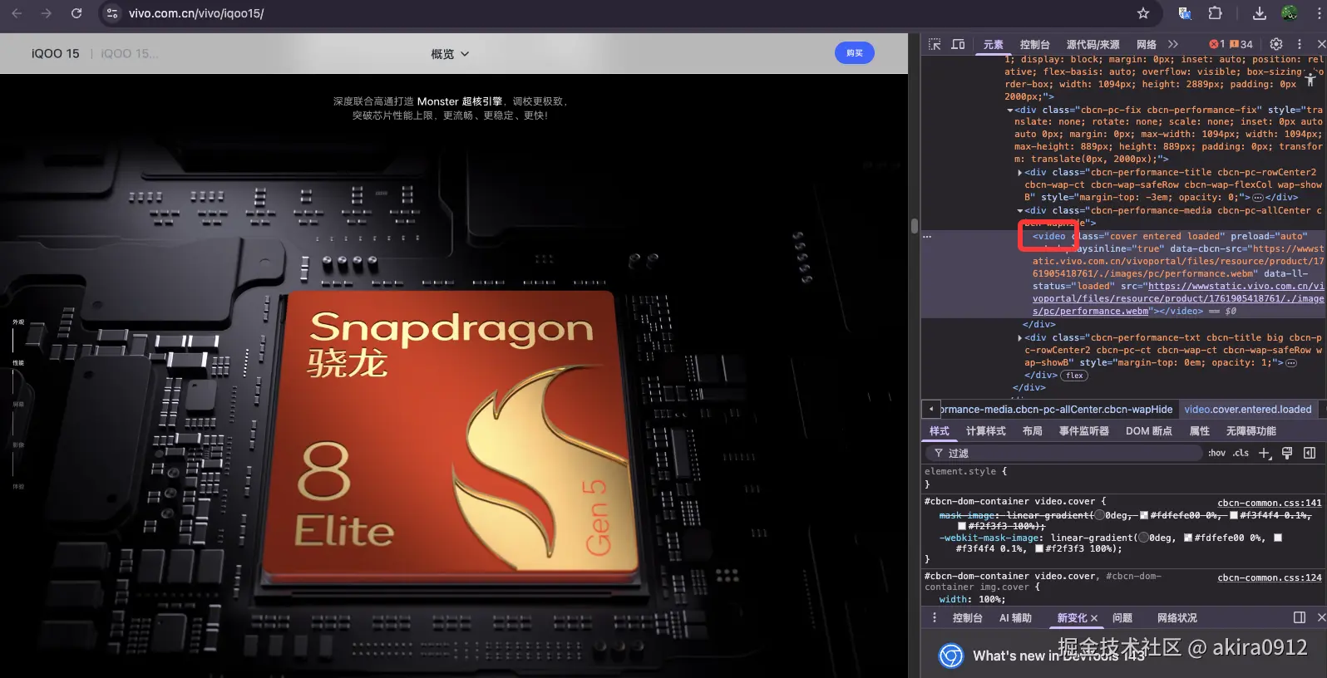The height and width of the screenshot is (678, 1327).
Task: Toggle the computed styles sidebar pane icon
Action: (1310, 453)
